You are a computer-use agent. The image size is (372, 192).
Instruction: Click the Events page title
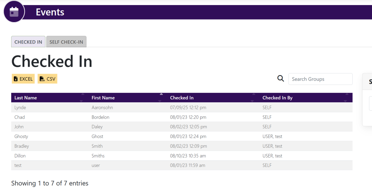coord(50,12)
